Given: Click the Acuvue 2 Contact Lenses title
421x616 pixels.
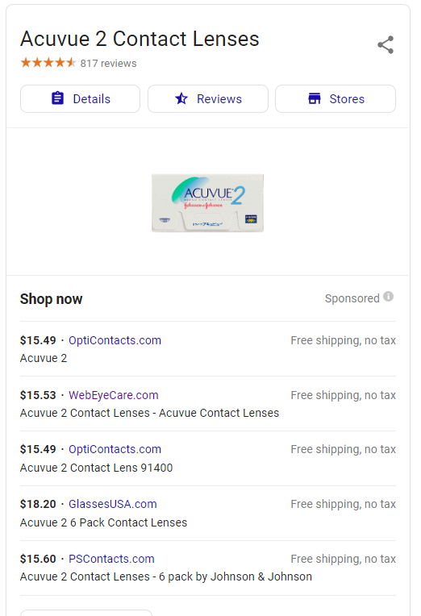Looking at the screenshot, I should 140,39.
